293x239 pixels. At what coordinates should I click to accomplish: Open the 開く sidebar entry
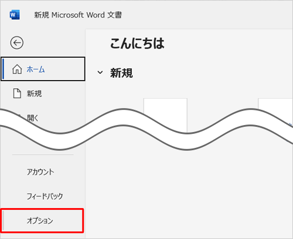(33, 117)
